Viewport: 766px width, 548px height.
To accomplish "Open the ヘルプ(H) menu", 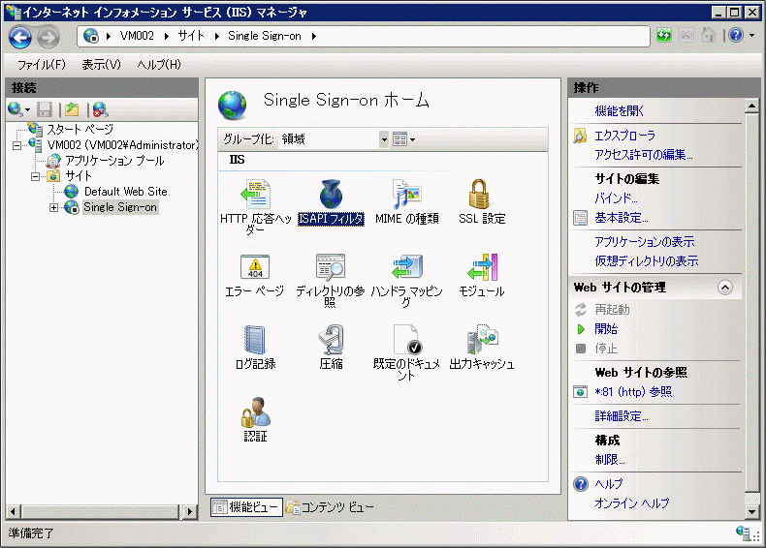I will pos(159,65).
